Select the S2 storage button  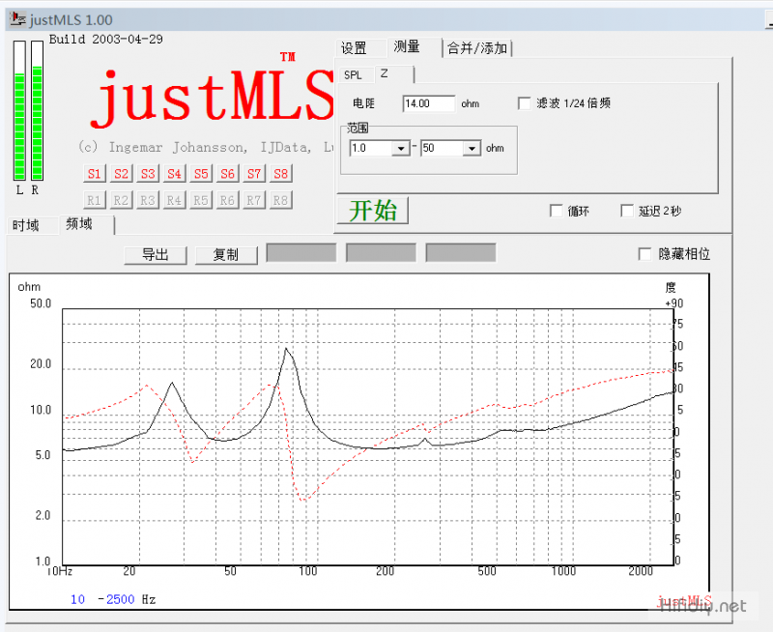click(121, 174)
